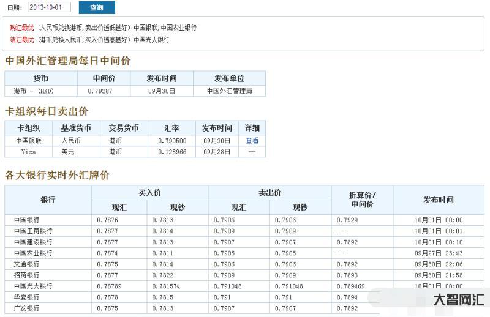Select 广发银行 in the bank list
This screenshot has width=490, height=317.
26,308
